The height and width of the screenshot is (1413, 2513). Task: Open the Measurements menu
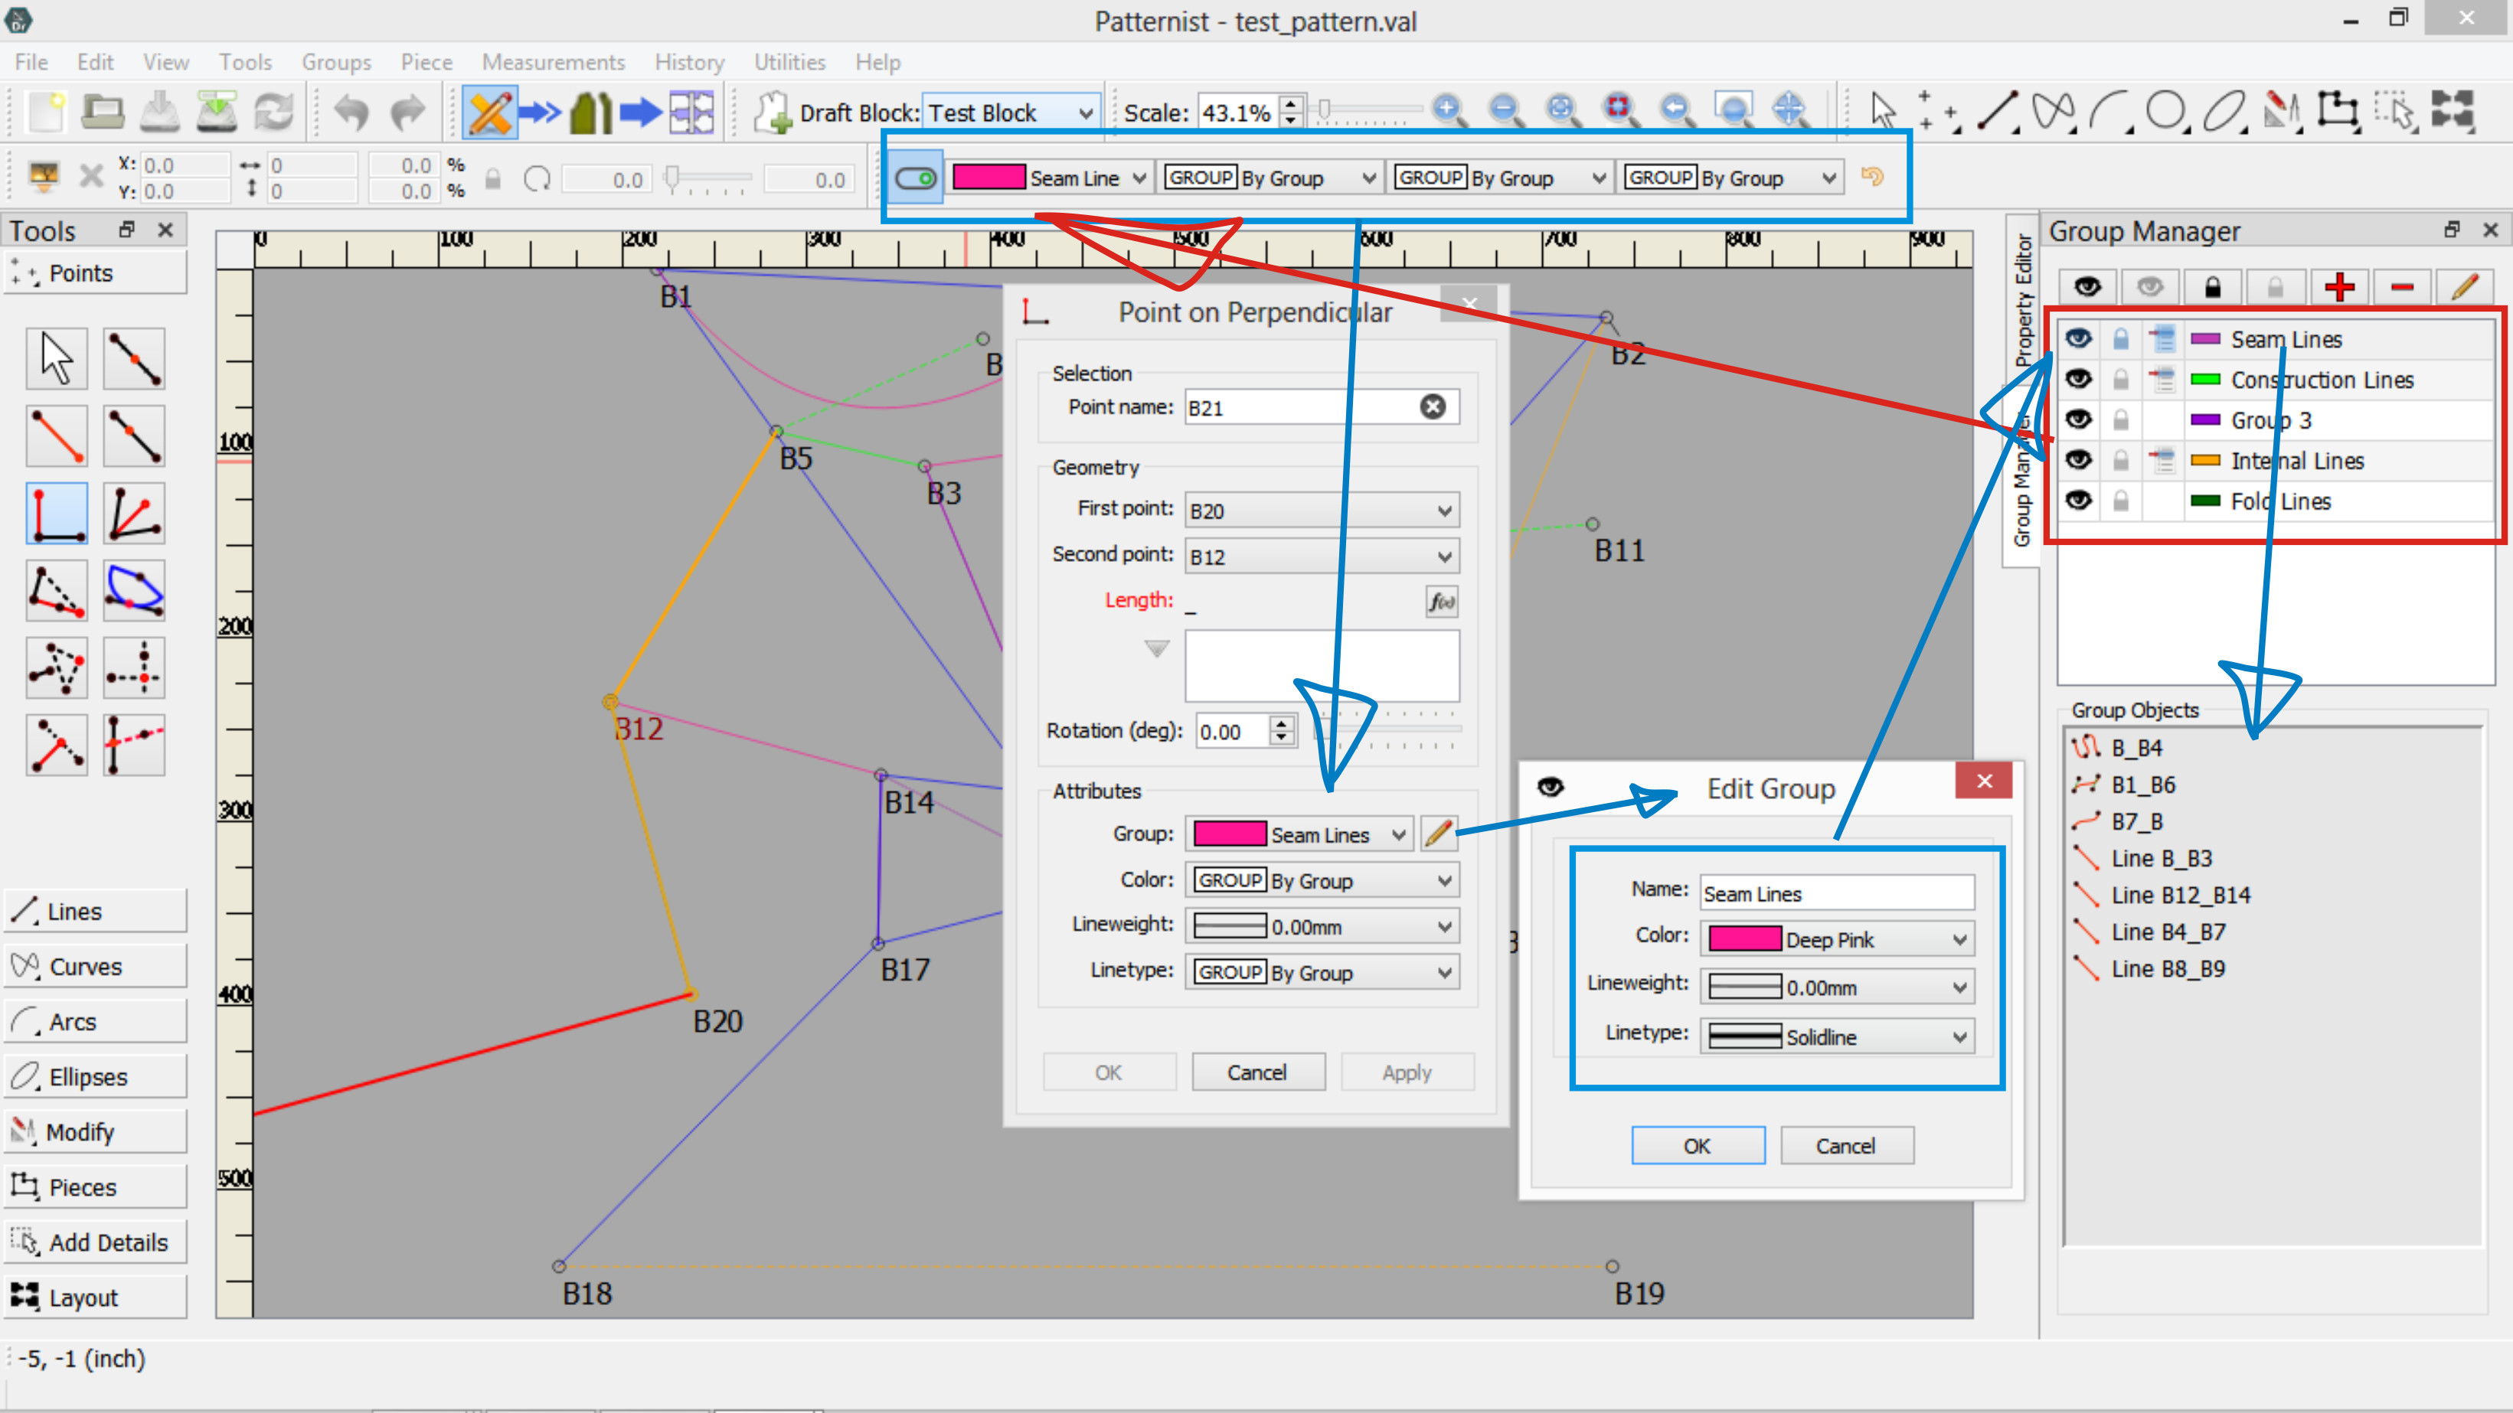point(553,63)
